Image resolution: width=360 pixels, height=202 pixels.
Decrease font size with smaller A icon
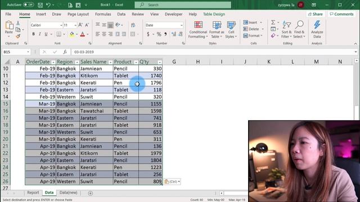(87, 25)
